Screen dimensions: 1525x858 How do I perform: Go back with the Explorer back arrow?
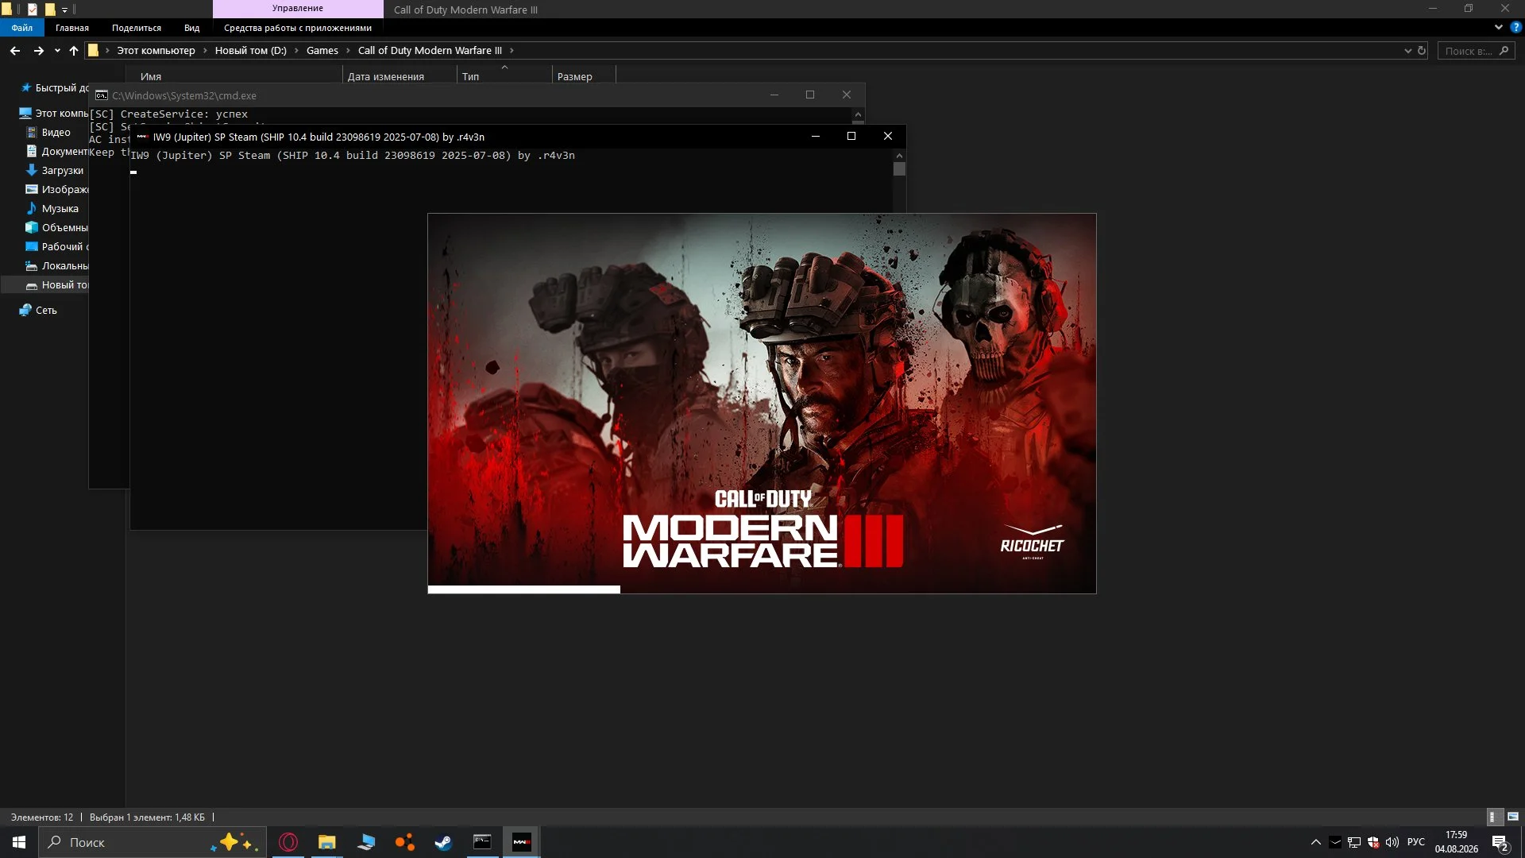point(15,51)
